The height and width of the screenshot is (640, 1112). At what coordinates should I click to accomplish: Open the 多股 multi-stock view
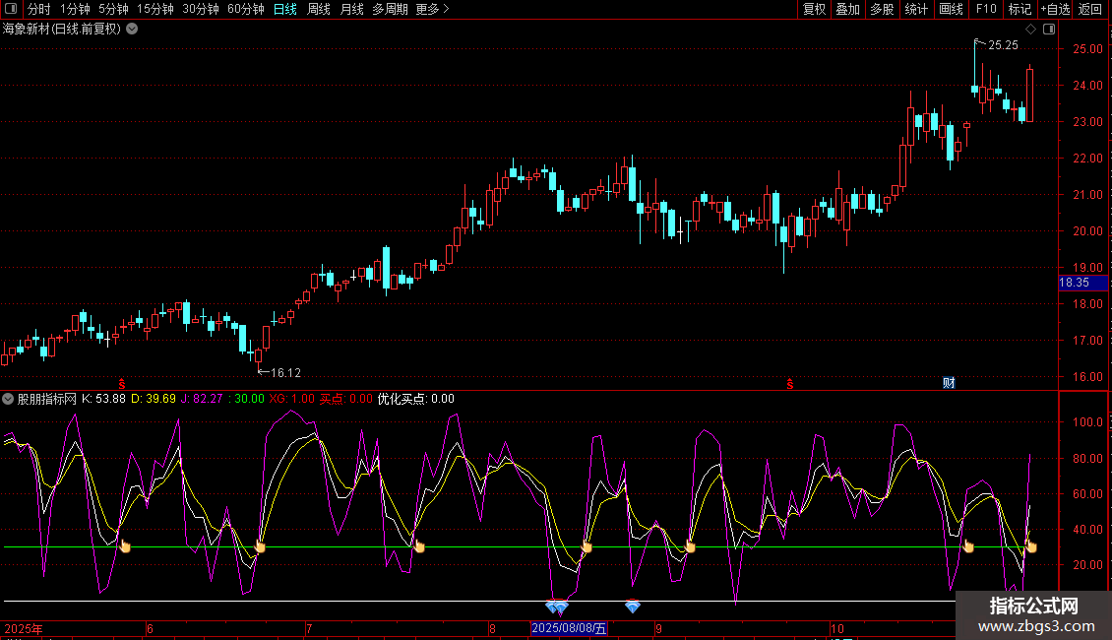point(882,9)
